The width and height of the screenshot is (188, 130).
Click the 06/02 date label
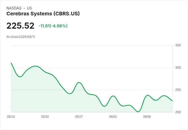tap(113, 116)
